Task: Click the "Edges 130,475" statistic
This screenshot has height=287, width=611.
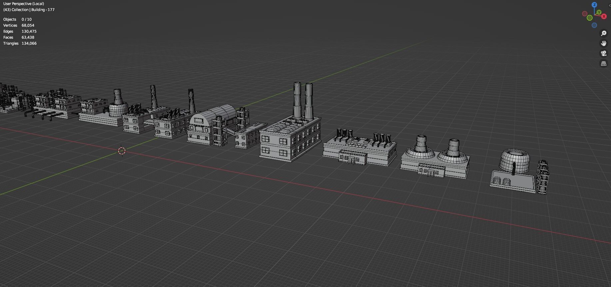Action: pyautogui.click(x=20, y=31)
